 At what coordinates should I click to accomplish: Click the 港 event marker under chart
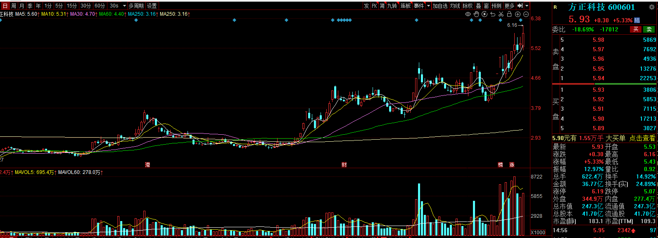147,165
